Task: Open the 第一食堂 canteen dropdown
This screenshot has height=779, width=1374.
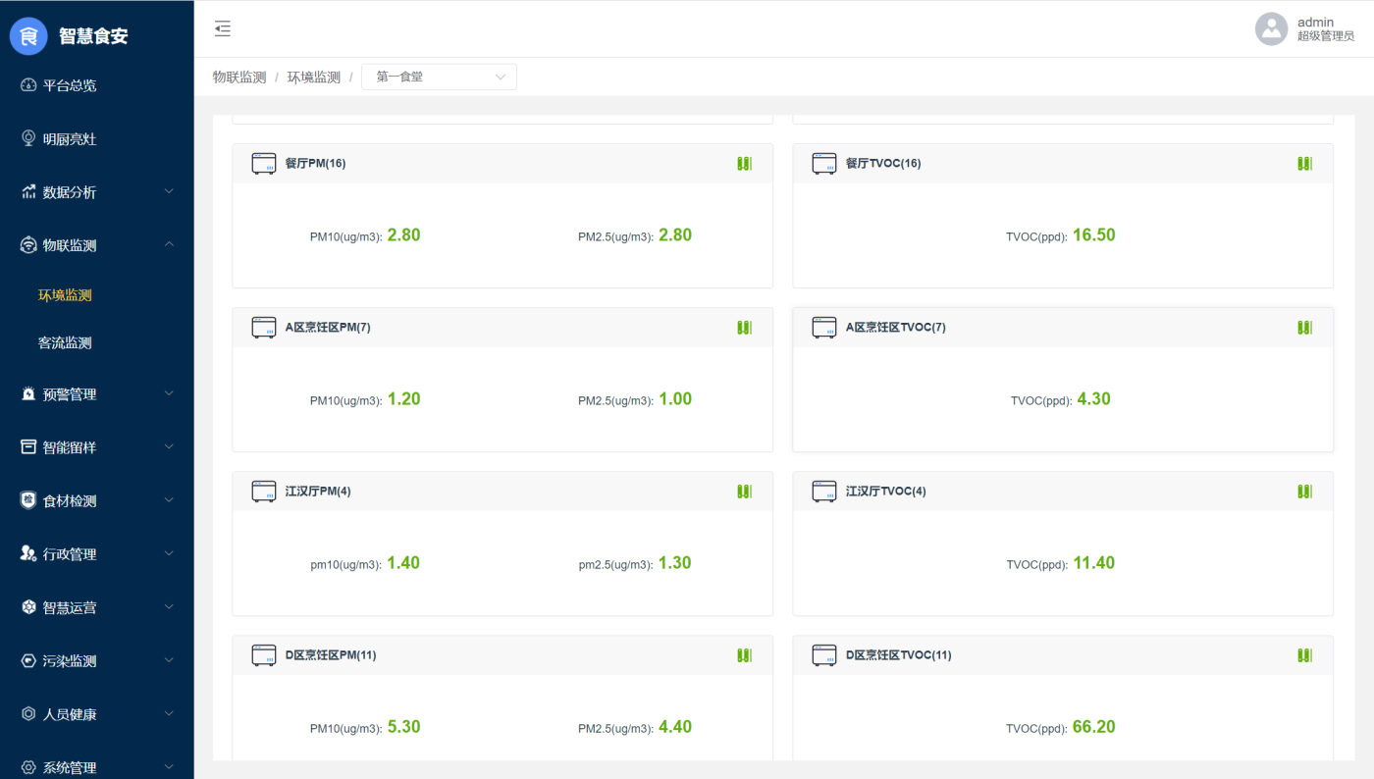Action: pos(439,77)
